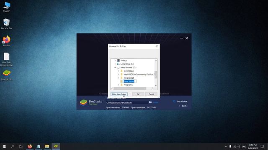Select the New Text Document file on desktop
268x150 pixels.
click(x=7, y=59)
